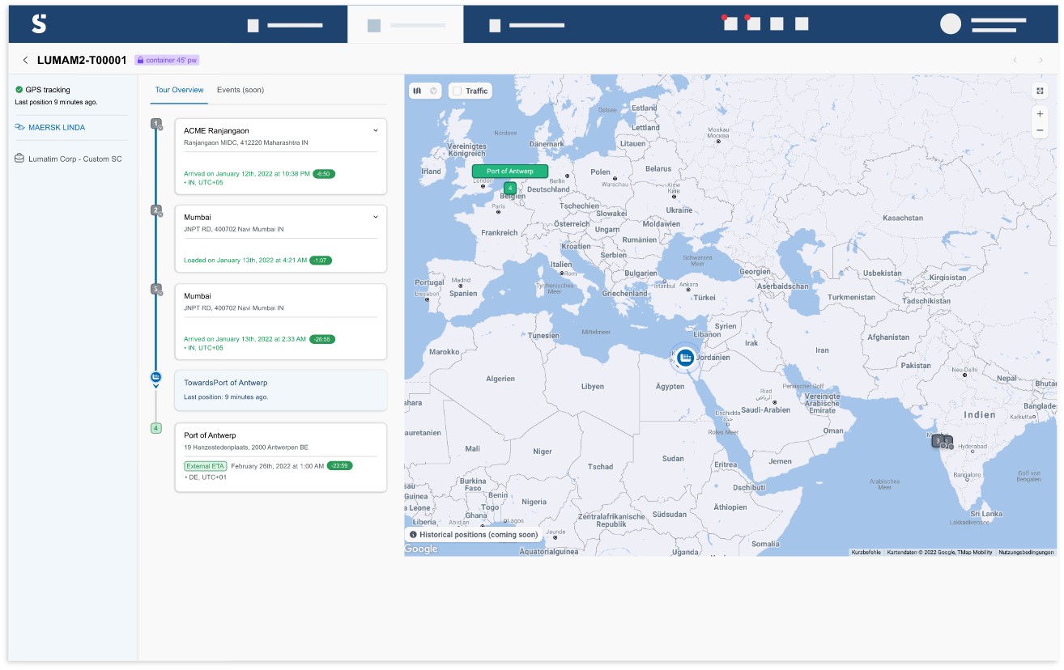
Task: Click green stop 4 marker near Belgium
Action: click(509, 188)
